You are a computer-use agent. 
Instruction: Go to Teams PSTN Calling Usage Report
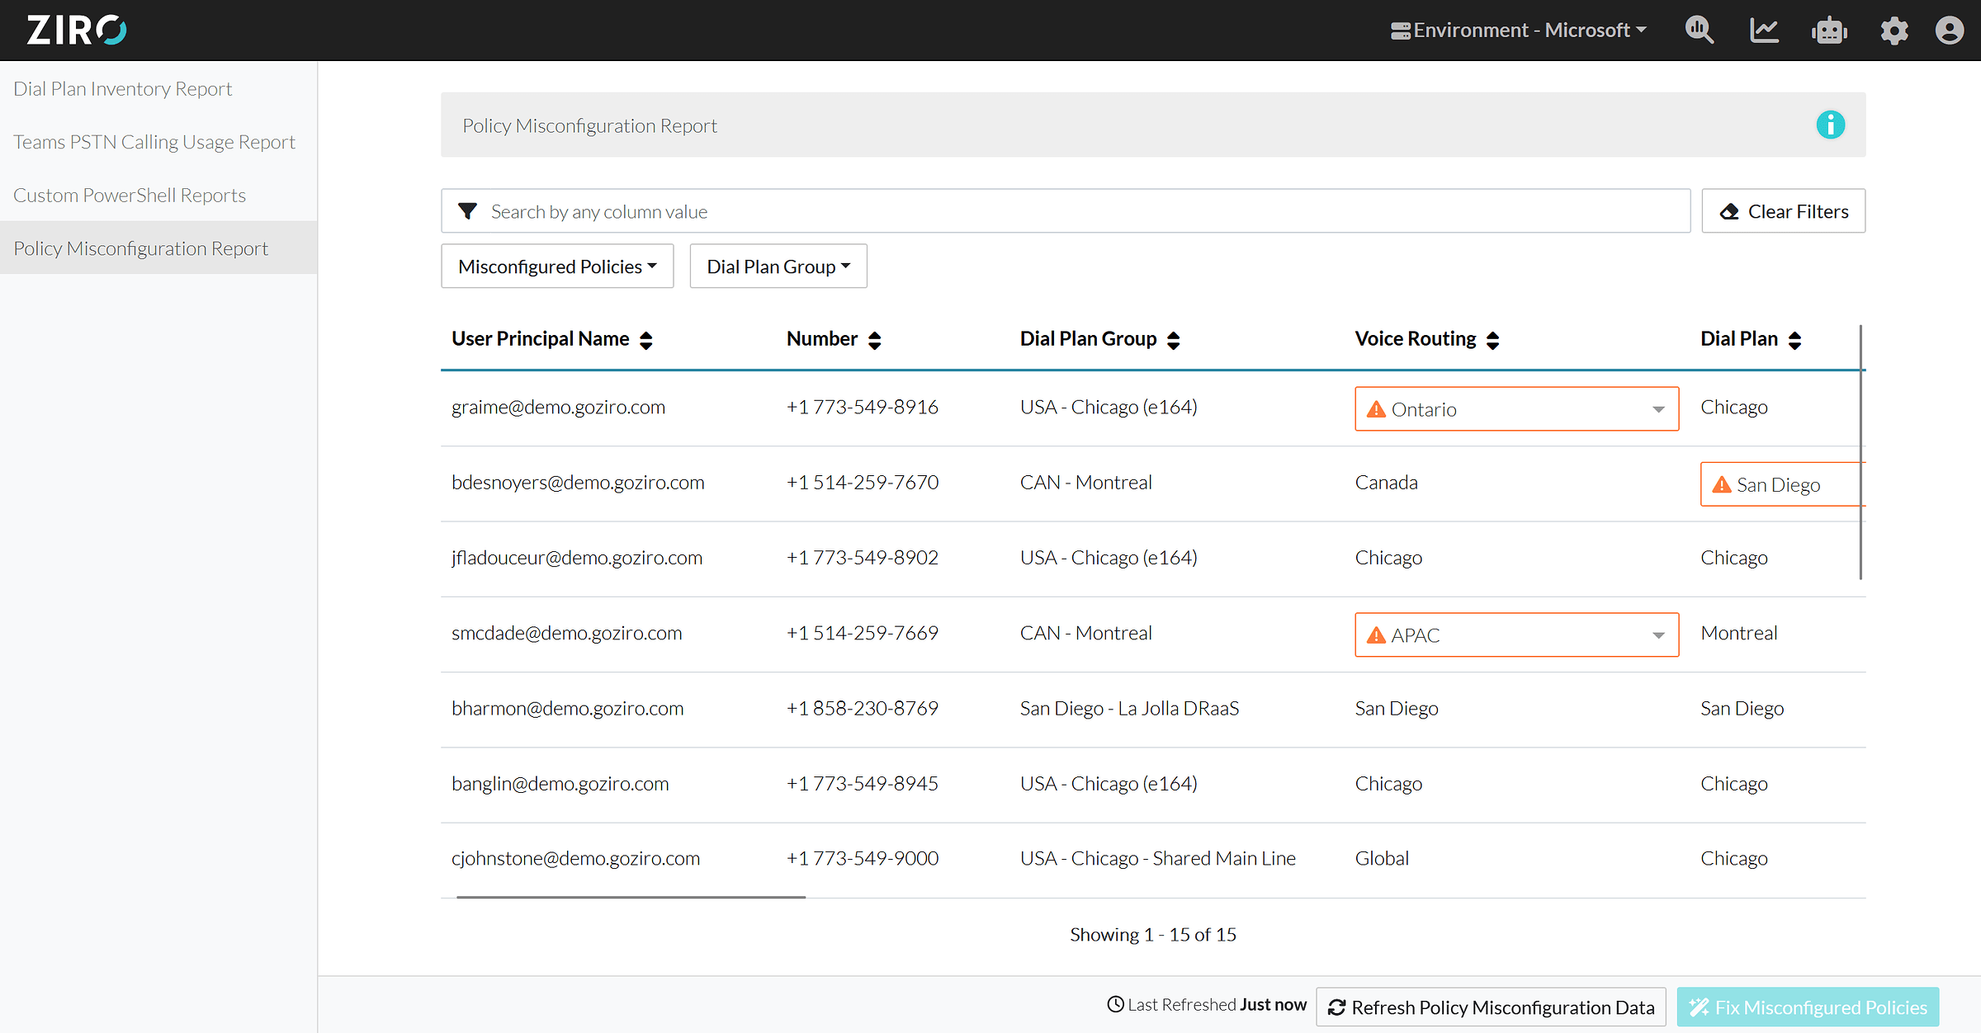(154, 142)
